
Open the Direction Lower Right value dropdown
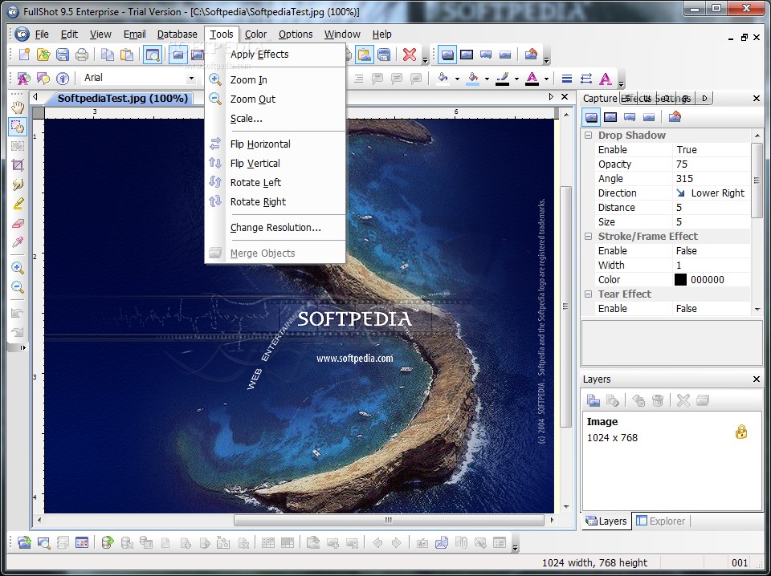[711, 193]
